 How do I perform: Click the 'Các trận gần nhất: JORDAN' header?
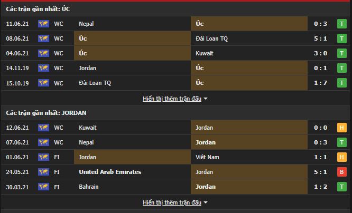tap(47, 113)
